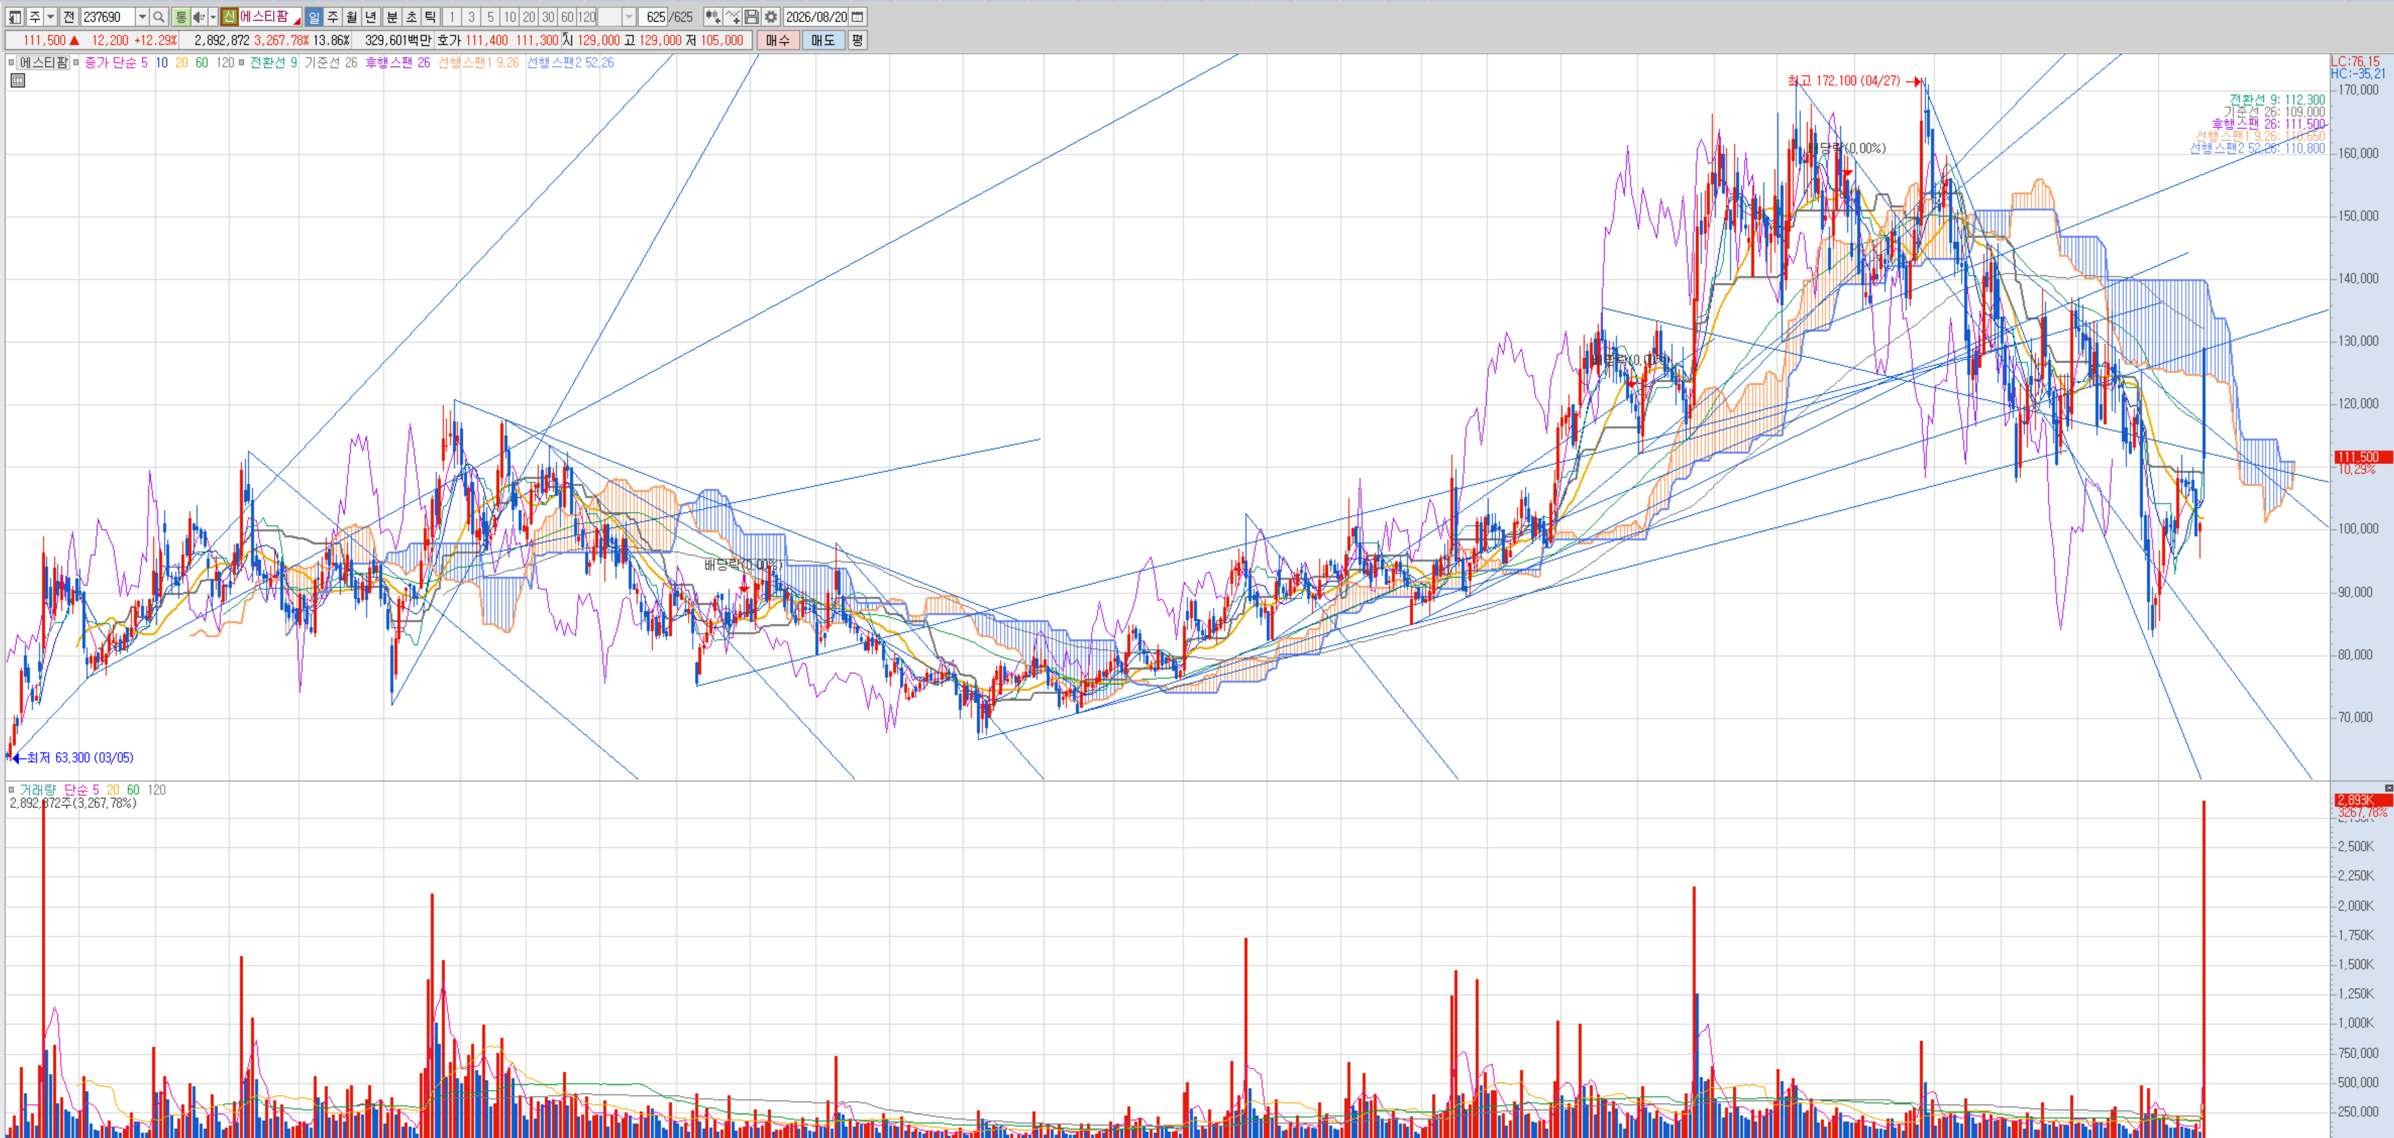
Task: Select interval 60 button
Action: click(567, 17)
